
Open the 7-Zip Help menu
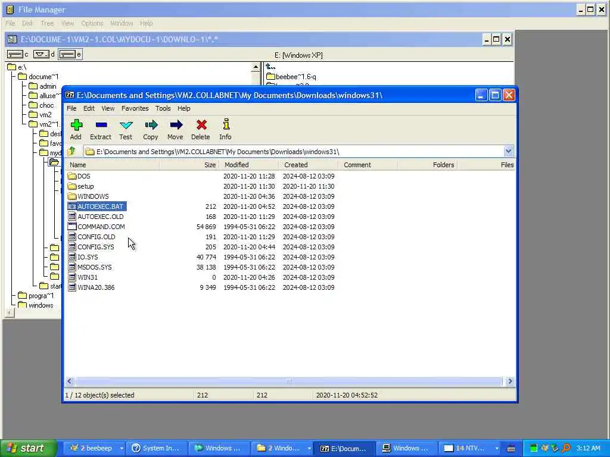coord(183,108)
